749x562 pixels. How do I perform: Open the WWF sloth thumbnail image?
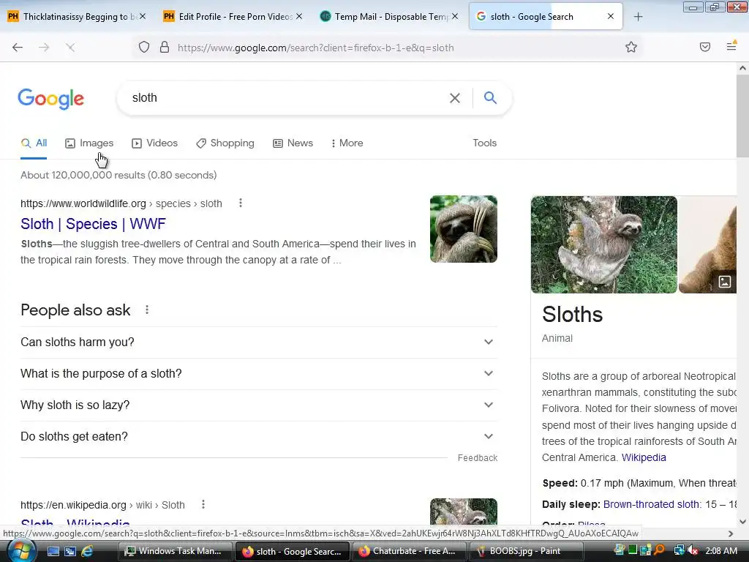(x=463, y=229)
